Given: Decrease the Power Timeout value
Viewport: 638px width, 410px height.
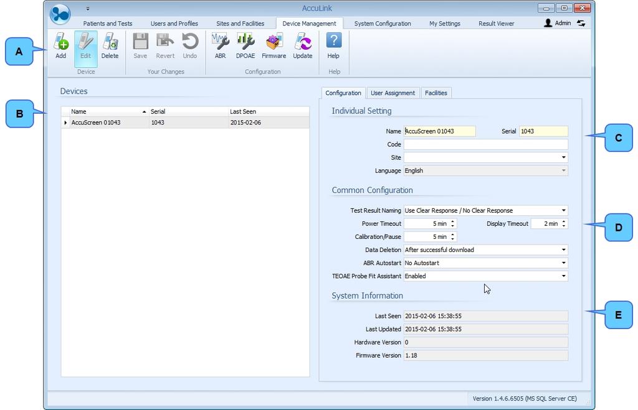Looking at the screenshot, I should 452,226.
